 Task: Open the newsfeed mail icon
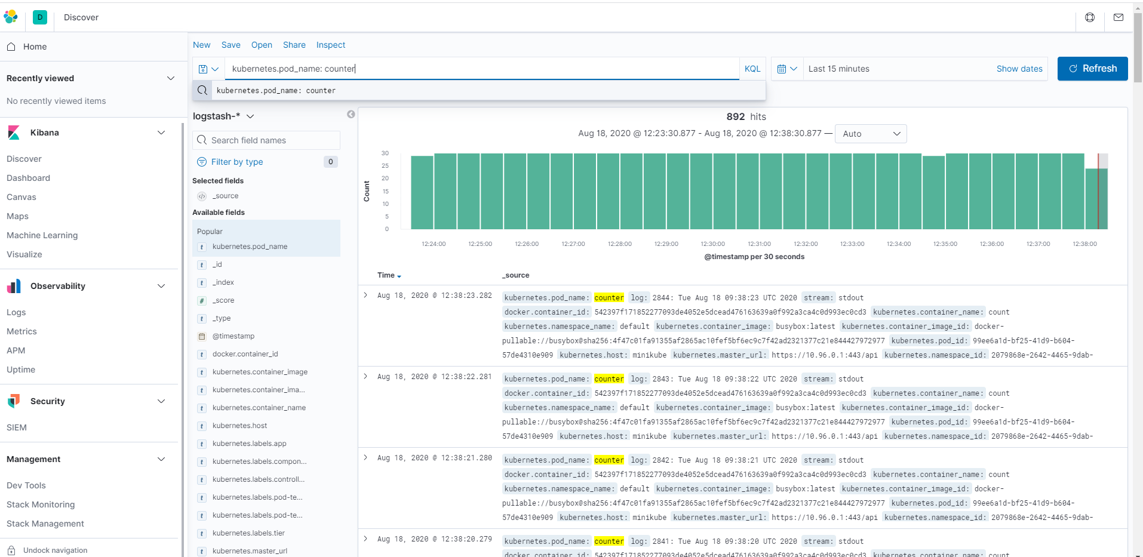tap(1119, 17)
